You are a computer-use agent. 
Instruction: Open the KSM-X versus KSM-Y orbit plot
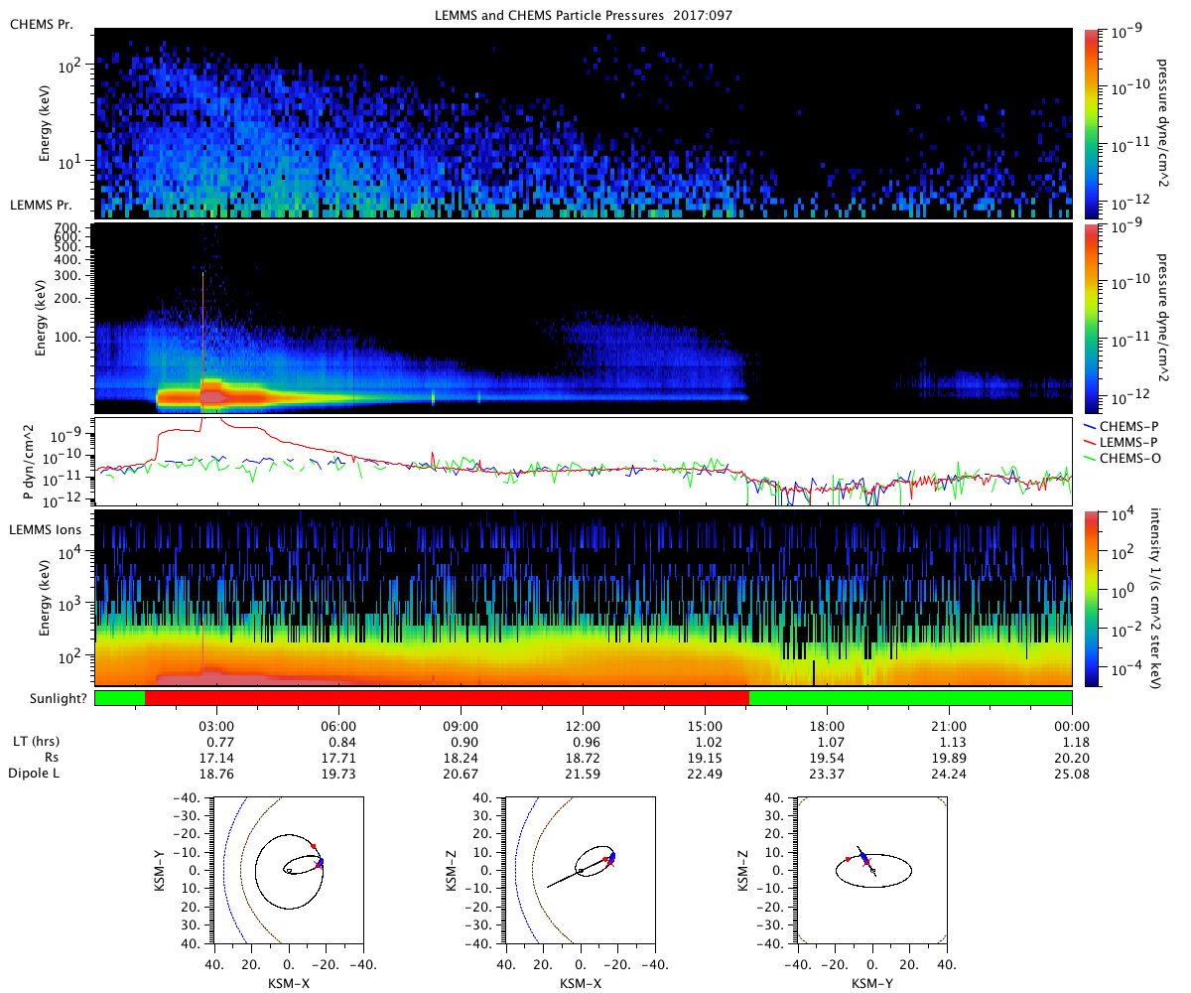pos(289,870)
